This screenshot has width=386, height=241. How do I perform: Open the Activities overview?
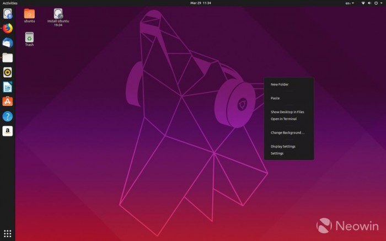(10, 3)
